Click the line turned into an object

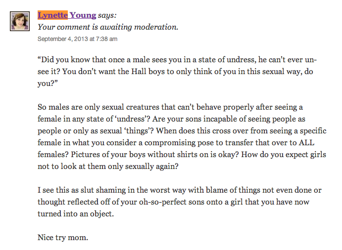(76, 213)
